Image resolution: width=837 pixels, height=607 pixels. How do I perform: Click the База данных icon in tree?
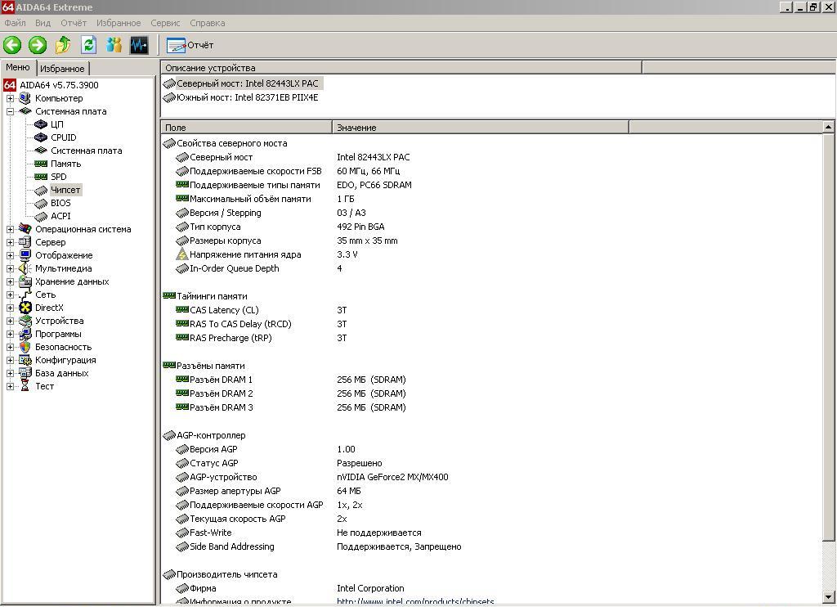(25, 373)
